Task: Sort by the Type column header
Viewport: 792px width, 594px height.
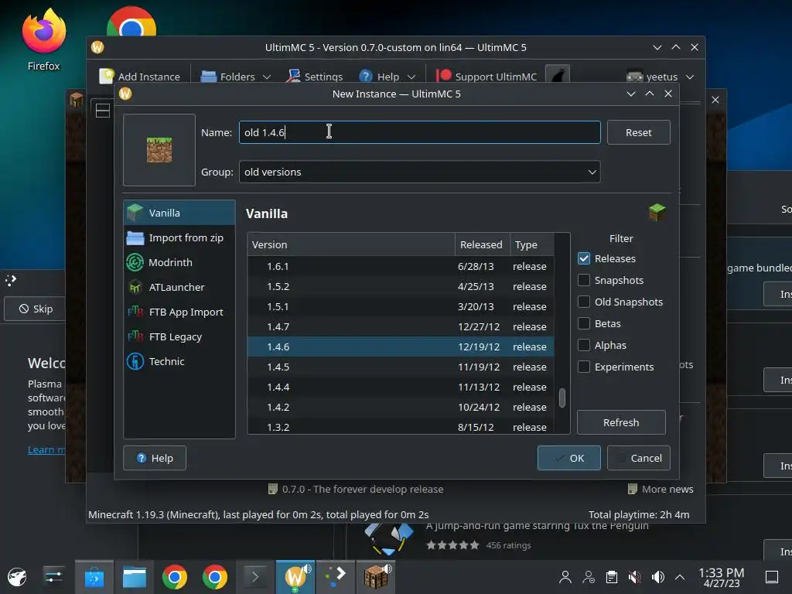Action: coord(532,244)
